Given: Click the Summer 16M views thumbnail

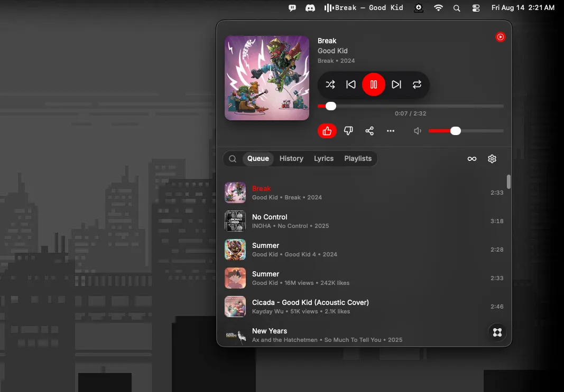Looking at the screenshot, I should click(x=235, y=278).
